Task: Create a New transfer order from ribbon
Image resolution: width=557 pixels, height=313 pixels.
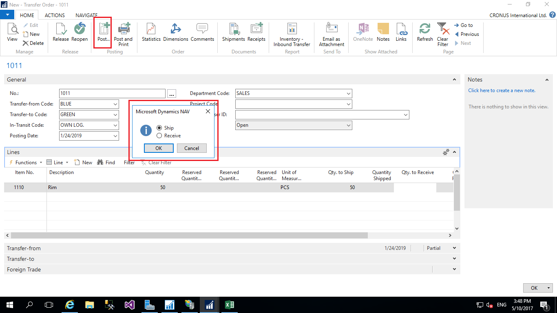Action: tap(31, 34)
